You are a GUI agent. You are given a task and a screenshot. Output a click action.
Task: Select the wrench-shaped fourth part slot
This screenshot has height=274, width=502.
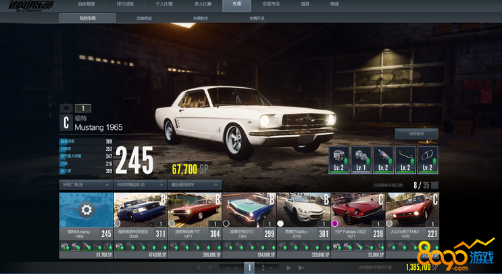(x=405, y=160)
